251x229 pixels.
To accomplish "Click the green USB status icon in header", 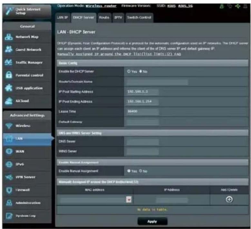I will tap(237, 6).
